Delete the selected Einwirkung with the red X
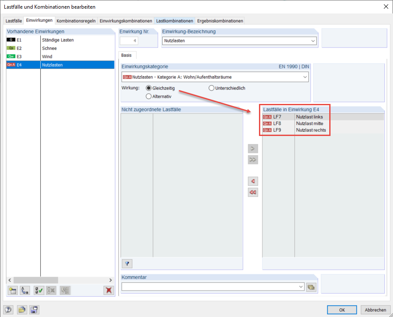 109,290
